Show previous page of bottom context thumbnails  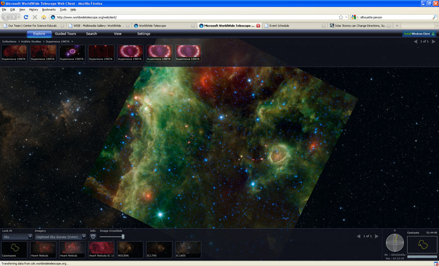[358, 236]
